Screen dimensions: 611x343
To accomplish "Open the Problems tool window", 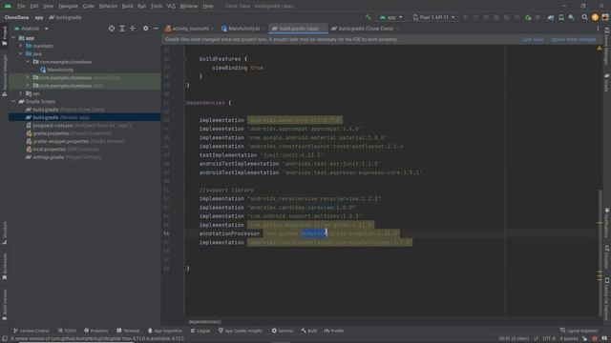I will point(96,331).
